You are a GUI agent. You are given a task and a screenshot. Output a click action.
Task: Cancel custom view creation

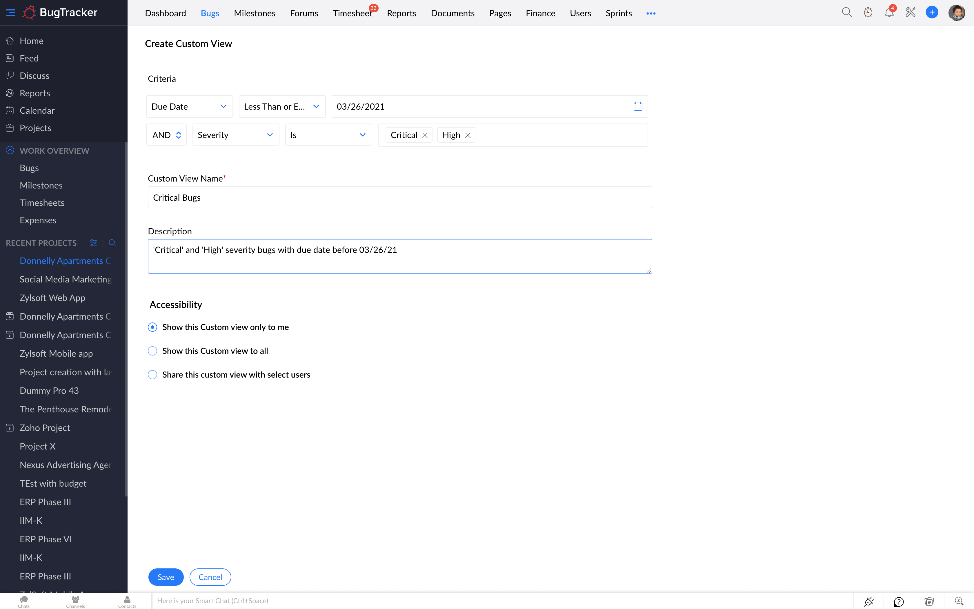(x=210, y=577)
